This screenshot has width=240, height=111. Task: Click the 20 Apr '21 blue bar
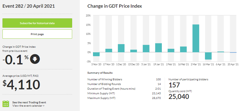coord(233,52)
